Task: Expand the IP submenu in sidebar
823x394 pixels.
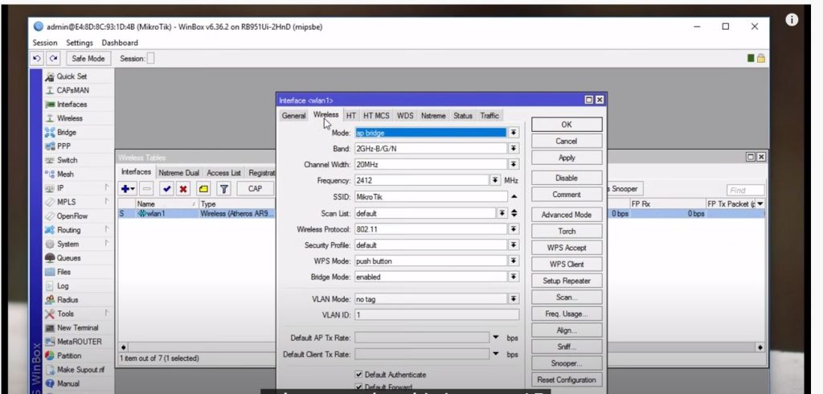Action: coord(107,187)
